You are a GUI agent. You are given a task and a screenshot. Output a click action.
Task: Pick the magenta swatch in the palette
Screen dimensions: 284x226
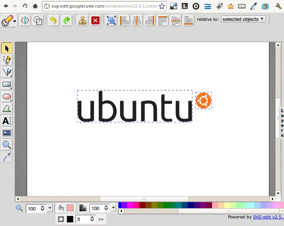coord(130,205)
